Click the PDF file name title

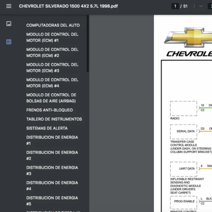click(x=69, y=6)
